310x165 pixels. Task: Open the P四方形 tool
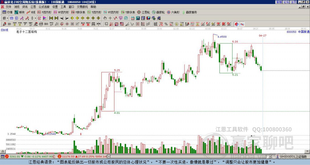tap(45, 12)
